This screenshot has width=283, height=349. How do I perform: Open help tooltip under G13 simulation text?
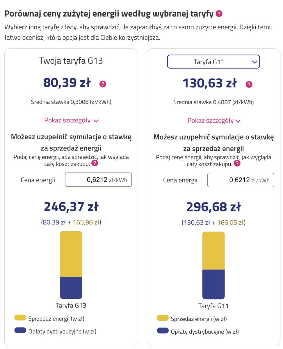point(95,163)
